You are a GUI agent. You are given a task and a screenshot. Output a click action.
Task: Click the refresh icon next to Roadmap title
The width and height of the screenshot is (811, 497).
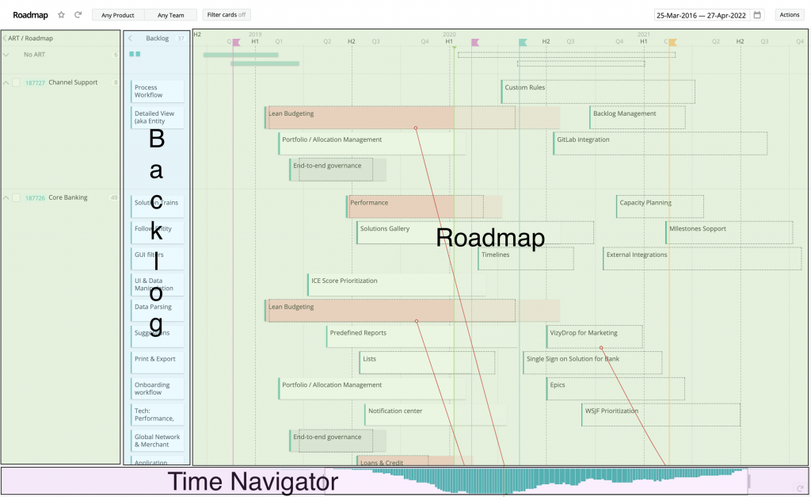pyautogui.click(x=78, y=15)
